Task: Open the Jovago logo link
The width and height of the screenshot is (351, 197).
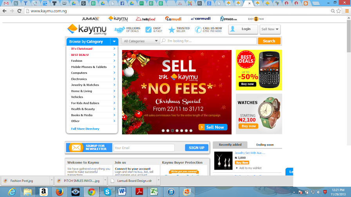Action: tap(228, 19)
